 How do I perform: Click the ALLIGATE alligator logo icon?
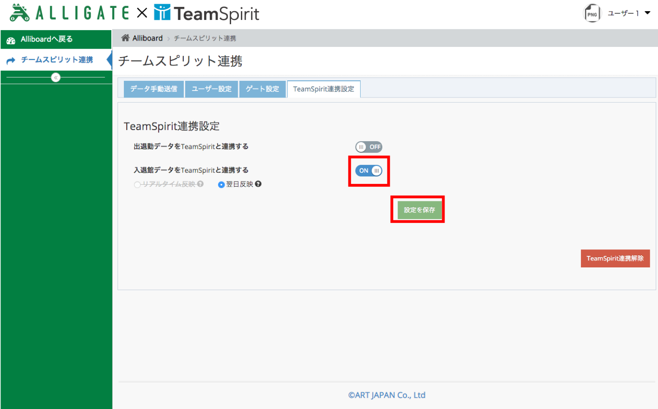tap(19, 13)
